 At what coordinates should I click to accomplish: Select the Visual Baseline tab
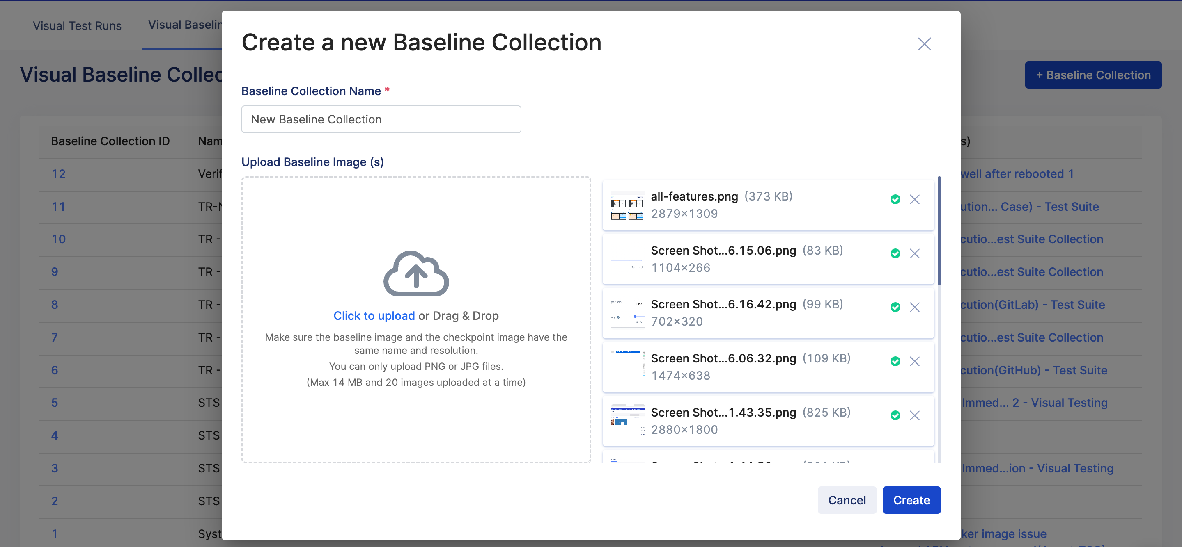coord(184,25)
